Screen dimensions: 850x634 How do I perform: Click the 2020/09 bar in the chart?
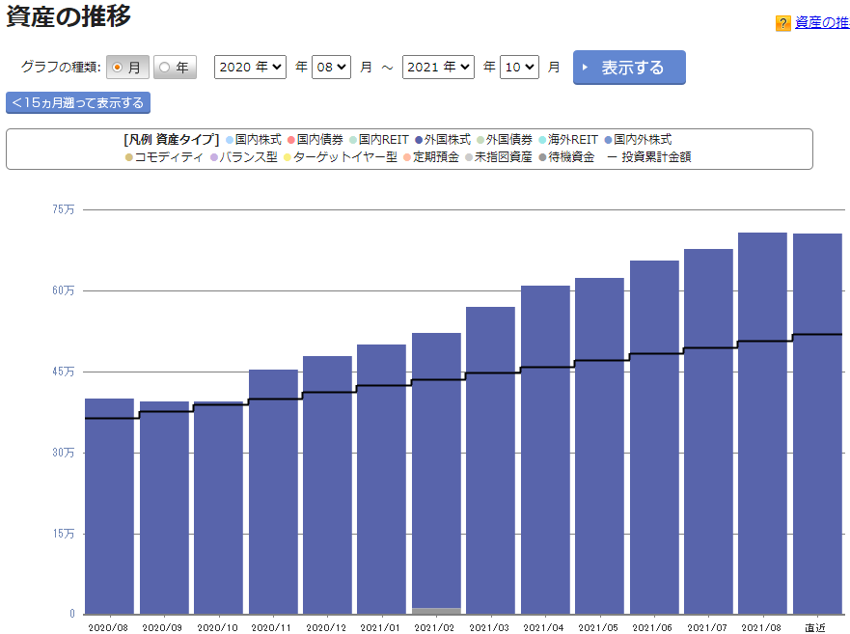164,509
